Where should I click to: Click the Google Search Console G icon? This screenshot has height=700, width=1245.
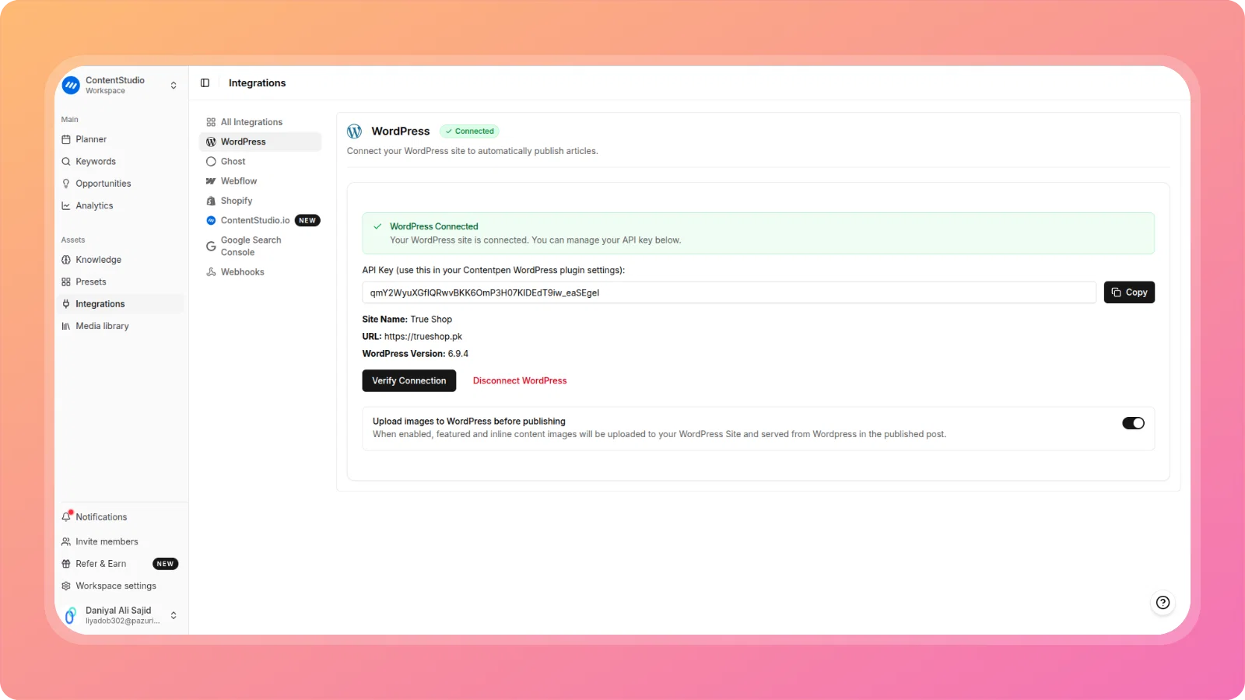coord(211,247)
